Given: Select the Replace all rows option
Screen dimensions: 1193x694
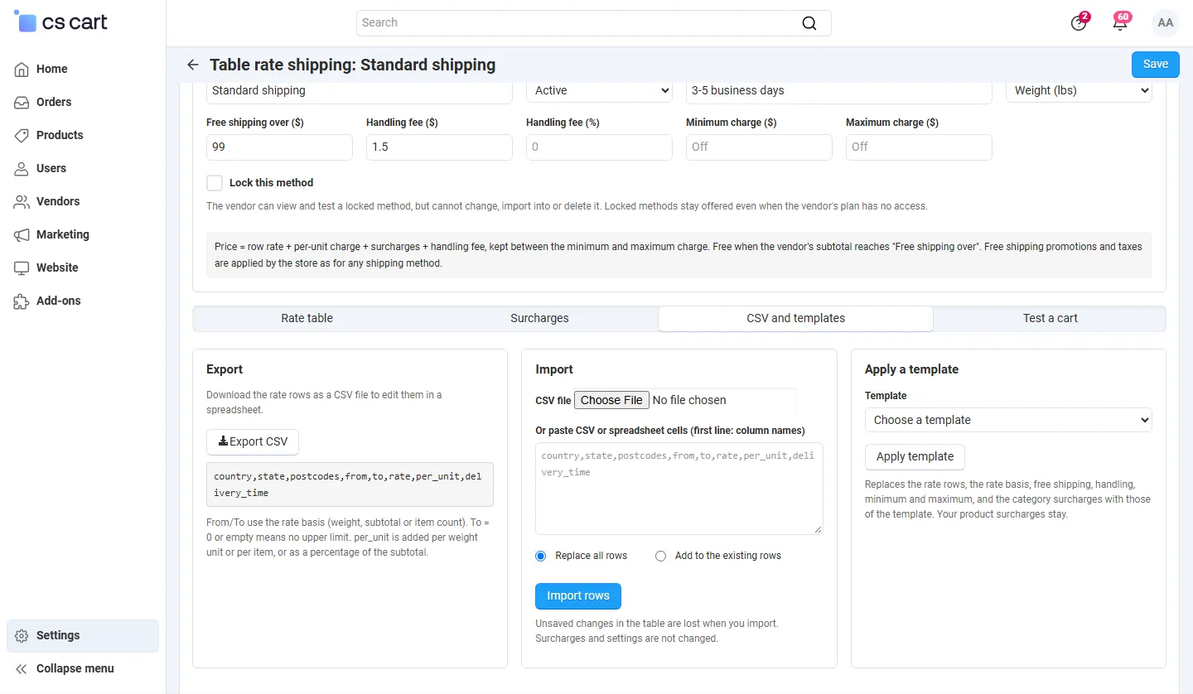Looking at the screenshot, I should [541, 556].
